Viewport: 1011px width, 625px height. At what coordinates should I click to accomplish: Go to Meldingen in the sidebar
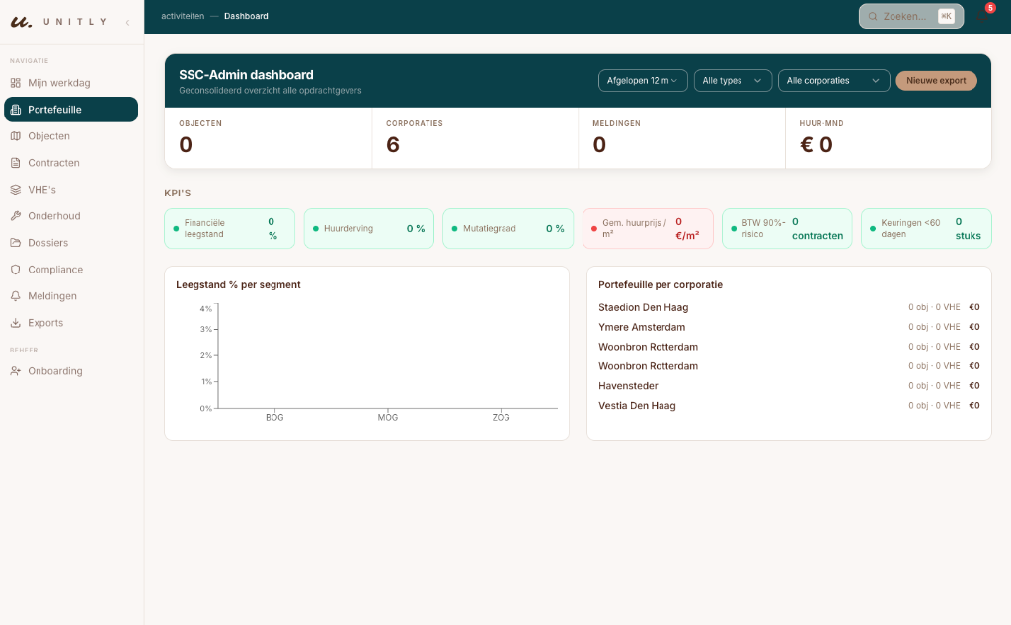coord(71,296)
